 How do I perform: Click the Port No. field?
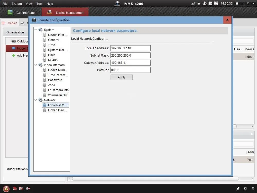pyautogui.click(x=130, y=70)
